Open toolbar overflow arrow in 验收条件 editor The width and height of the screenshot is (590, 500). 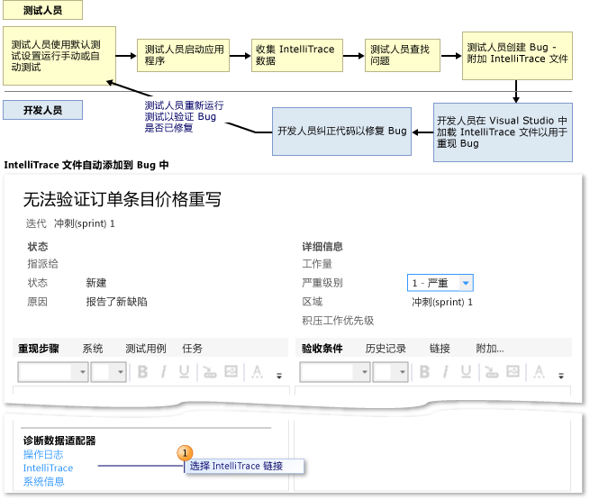click(x=561, y=376)
